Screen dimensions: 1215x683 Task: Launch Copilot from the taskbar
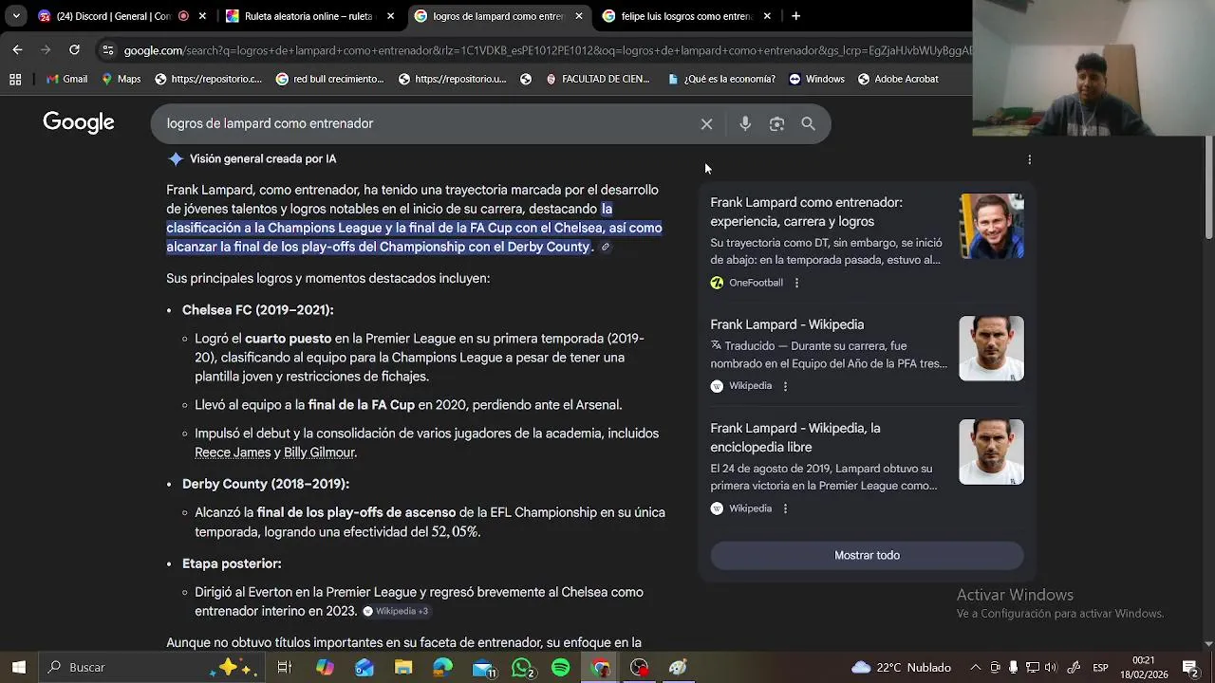click(x=325, y=668)
